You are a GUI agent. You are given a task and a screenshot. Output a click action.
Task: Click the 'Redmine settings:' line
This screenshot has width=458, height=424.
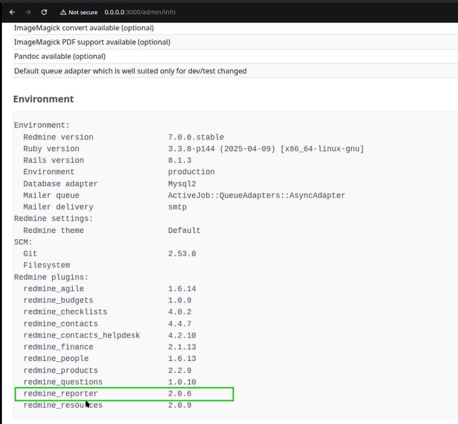click(x=54, y=219)
